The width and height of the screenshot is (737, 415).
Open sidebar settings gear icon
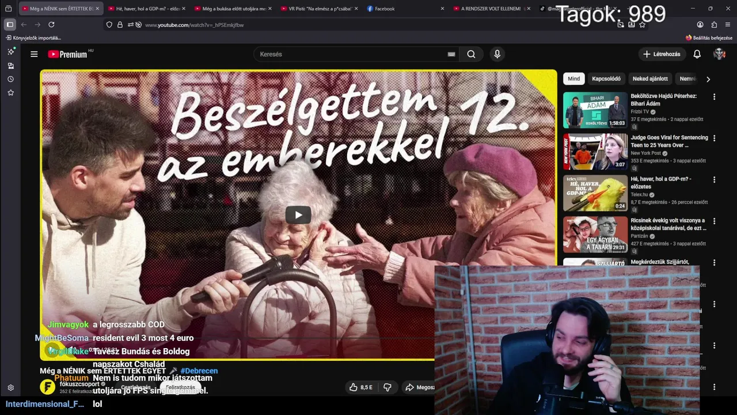click(10, 388)
